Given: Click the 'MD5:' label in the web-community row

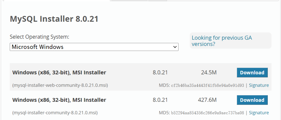Looking at the screenshot, I should [164, 85].
